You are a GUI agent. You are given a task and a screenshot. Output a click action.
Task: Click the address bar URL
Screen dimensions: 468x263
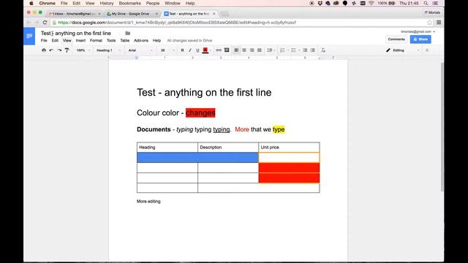[x=177, y=23]
